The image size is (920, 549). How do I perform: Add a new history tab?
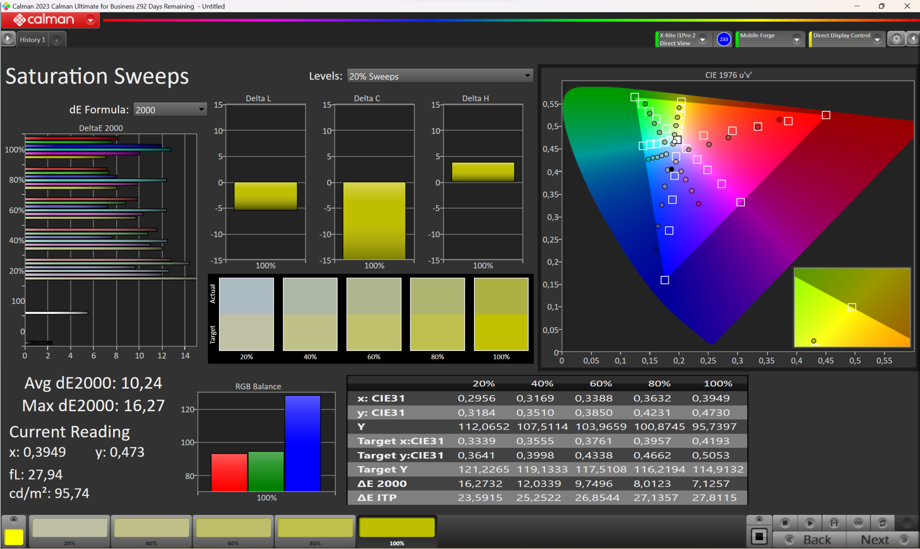pos(57,40)
